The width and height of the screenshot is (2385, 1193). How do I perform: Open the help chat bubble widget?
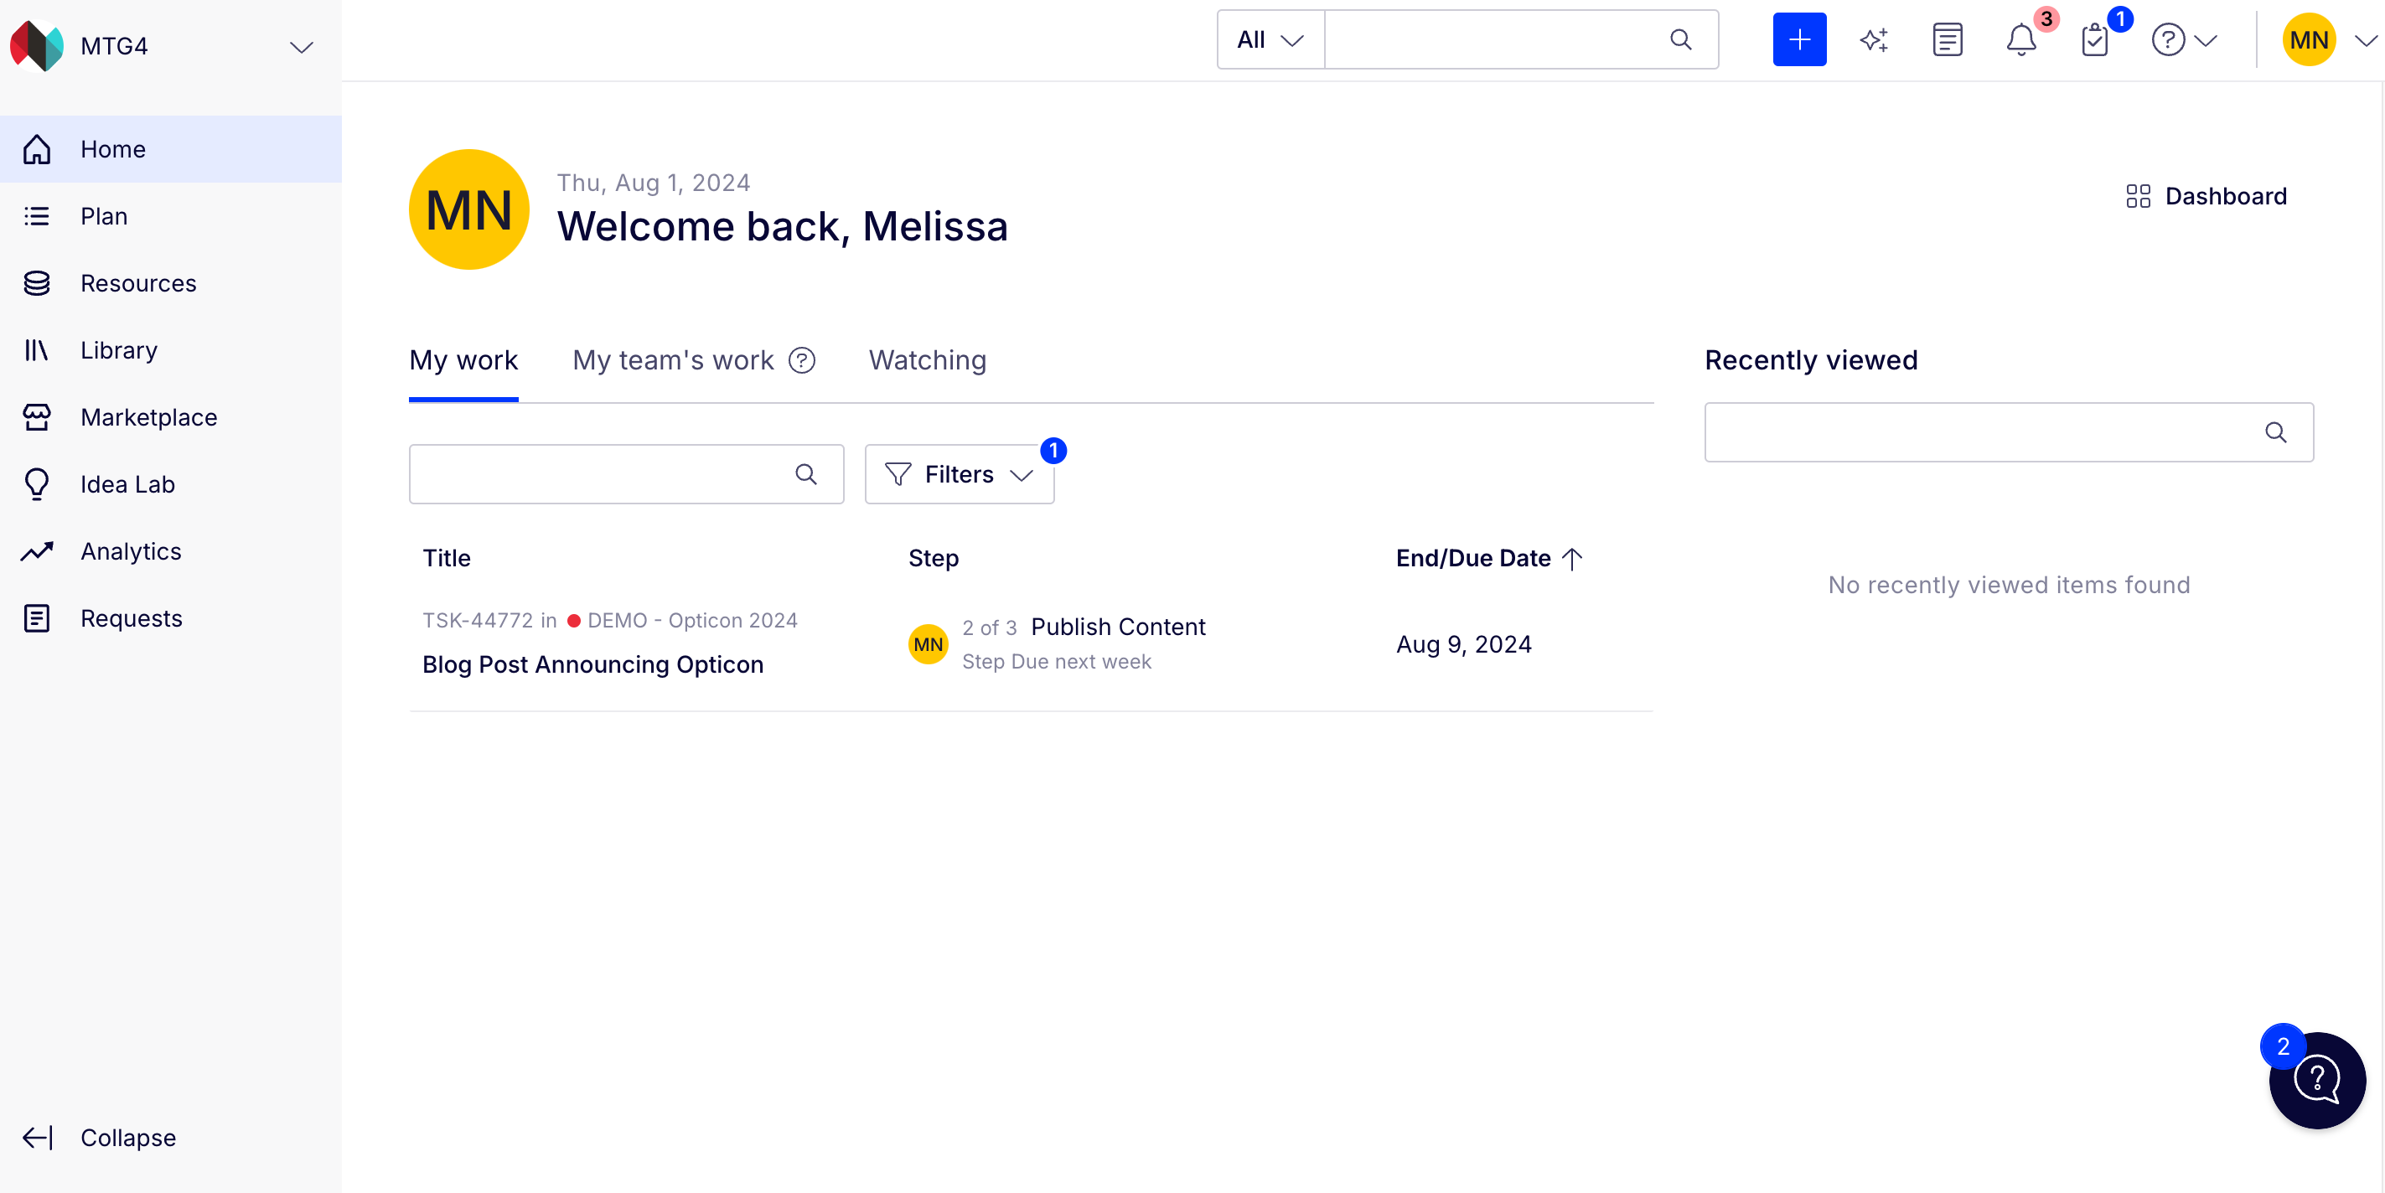2316,1079
